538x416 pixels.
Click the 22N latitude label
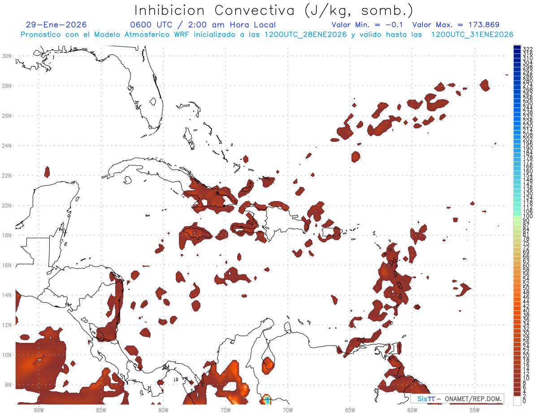[8, 175]
